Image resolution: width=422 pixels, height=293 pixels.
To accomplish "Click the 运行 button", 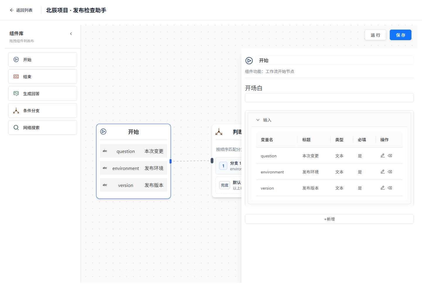I will pos(375,35).
